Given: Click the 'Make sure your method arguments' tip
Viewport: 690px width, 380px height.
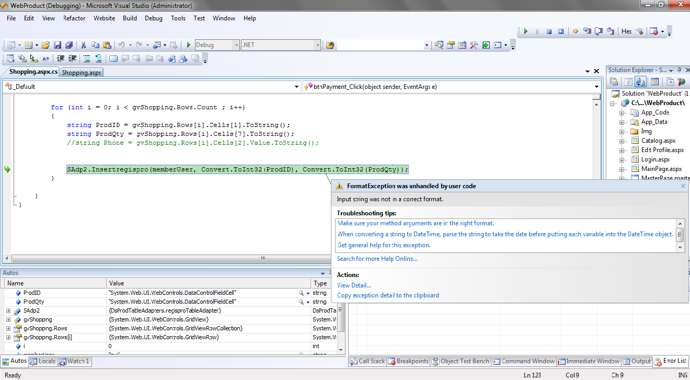Looking at the screenshot, I should (416, 223).
